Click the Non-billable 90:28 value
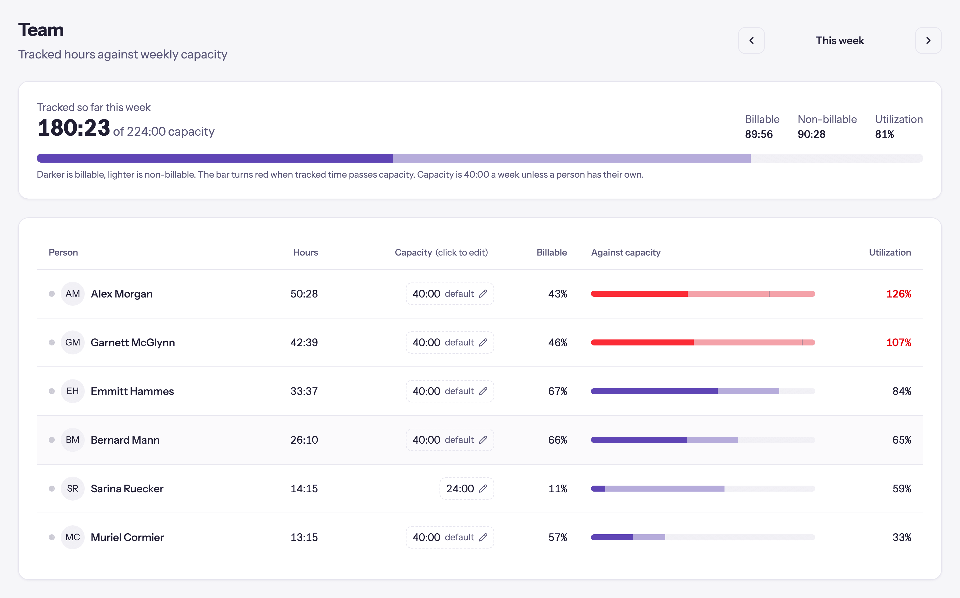The height and width of the screenshot is (598, 960). click(811, 134)
